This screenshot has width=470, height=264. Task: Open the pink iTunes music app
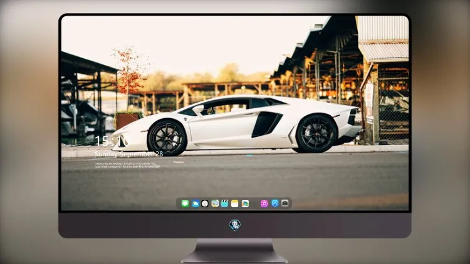[264, 203]
